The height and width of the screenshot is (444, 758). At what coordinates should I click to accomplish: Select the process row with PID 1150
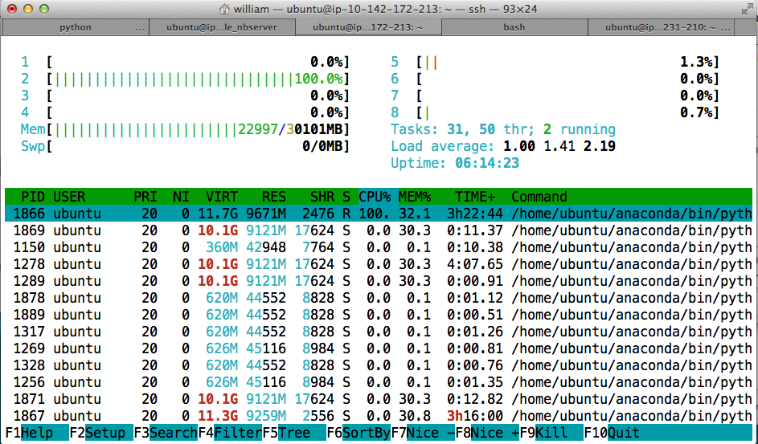pos(379,247)
